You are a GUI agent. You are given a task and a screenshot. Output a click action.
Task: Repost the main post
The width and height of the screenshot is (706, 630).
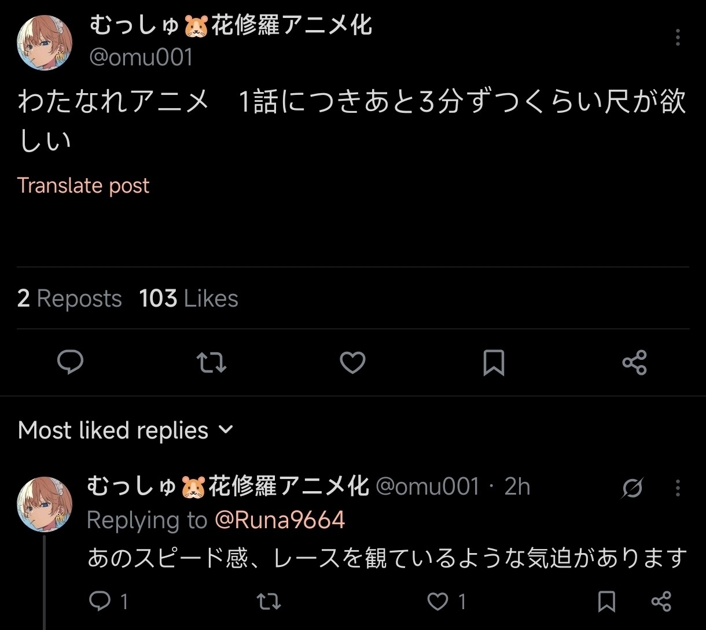tap(212, 363)
